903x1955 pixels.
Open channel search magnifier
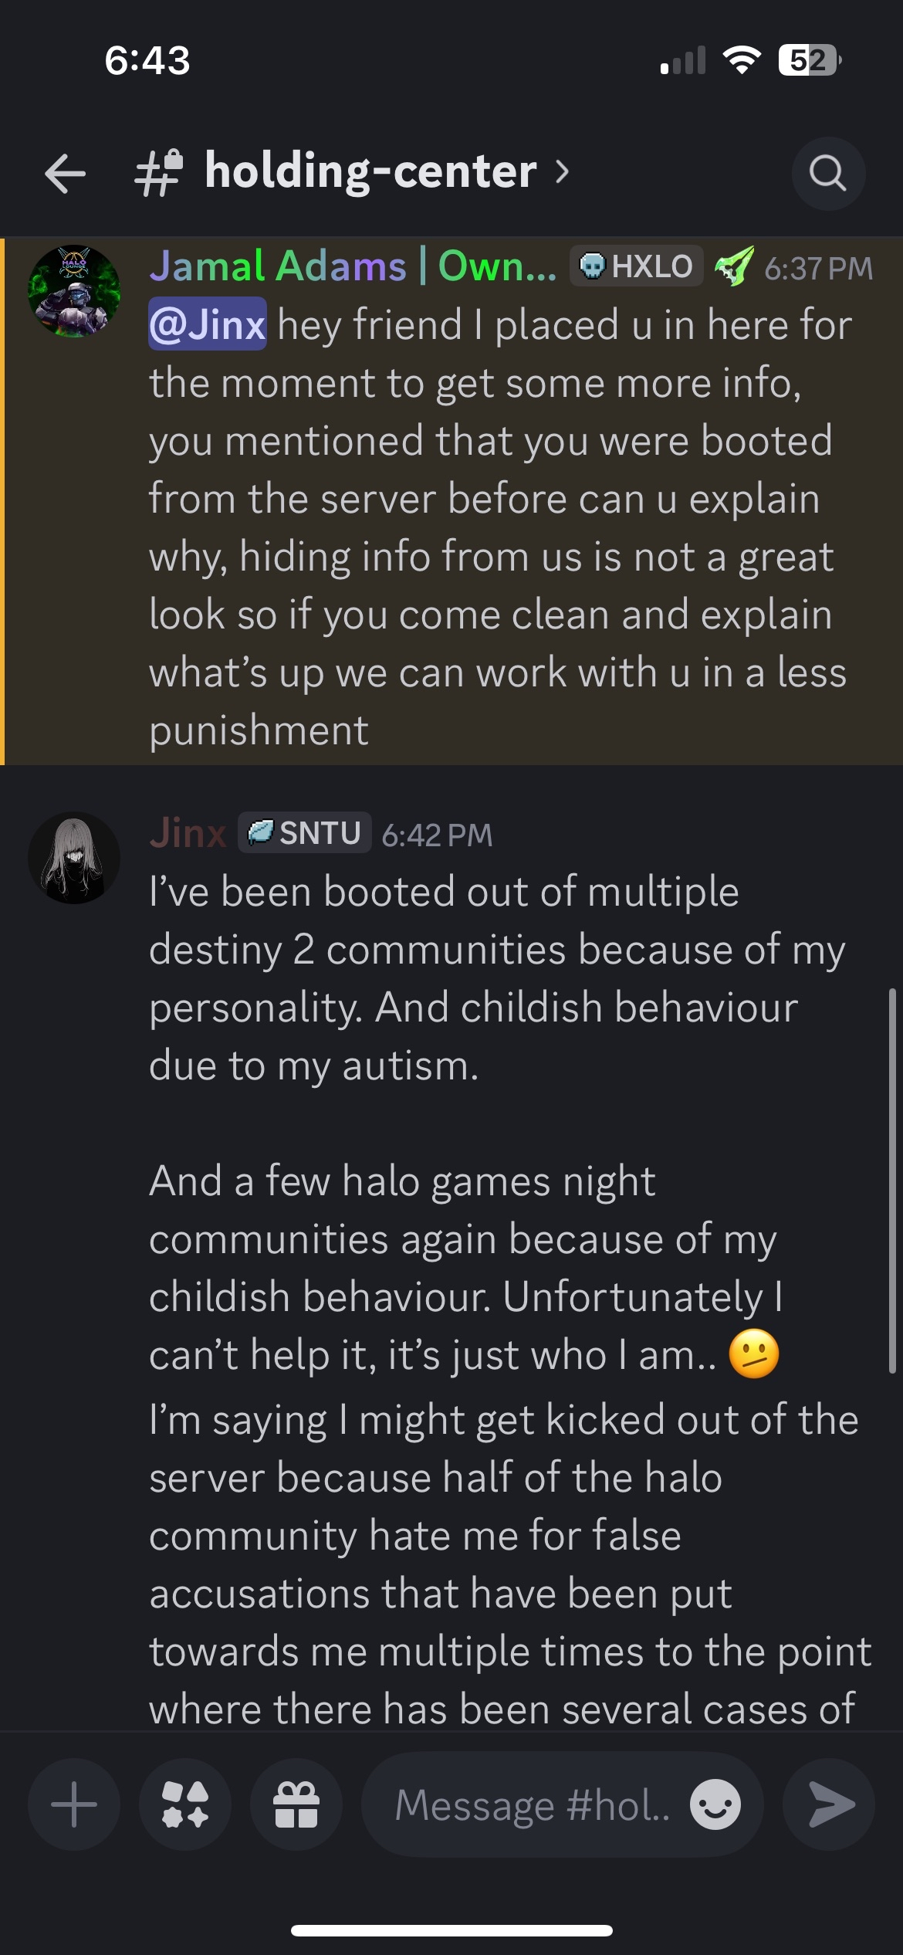click(x=828, y=174)
